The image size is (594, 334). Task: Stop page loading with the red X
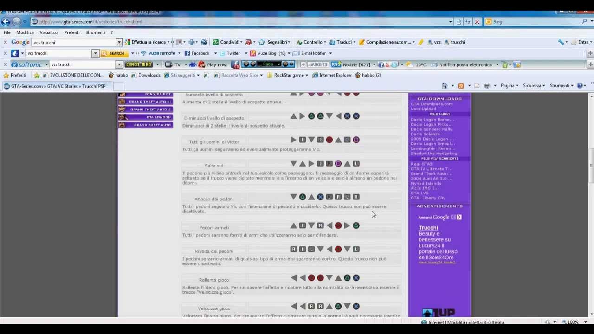(477, 22)
